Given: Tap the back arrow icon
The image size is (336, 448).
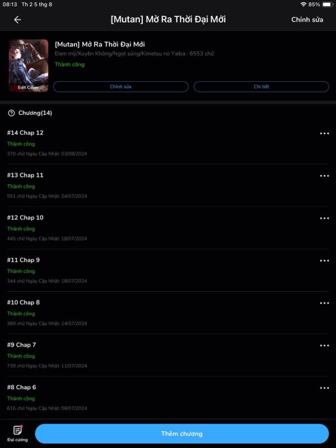Looking at the screenshot, I should coord(18,20).
